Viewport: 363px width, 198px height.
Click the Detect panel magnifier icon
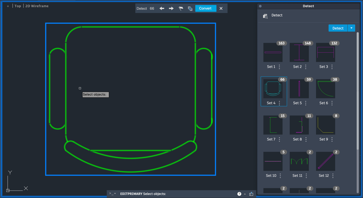point(265,16)
